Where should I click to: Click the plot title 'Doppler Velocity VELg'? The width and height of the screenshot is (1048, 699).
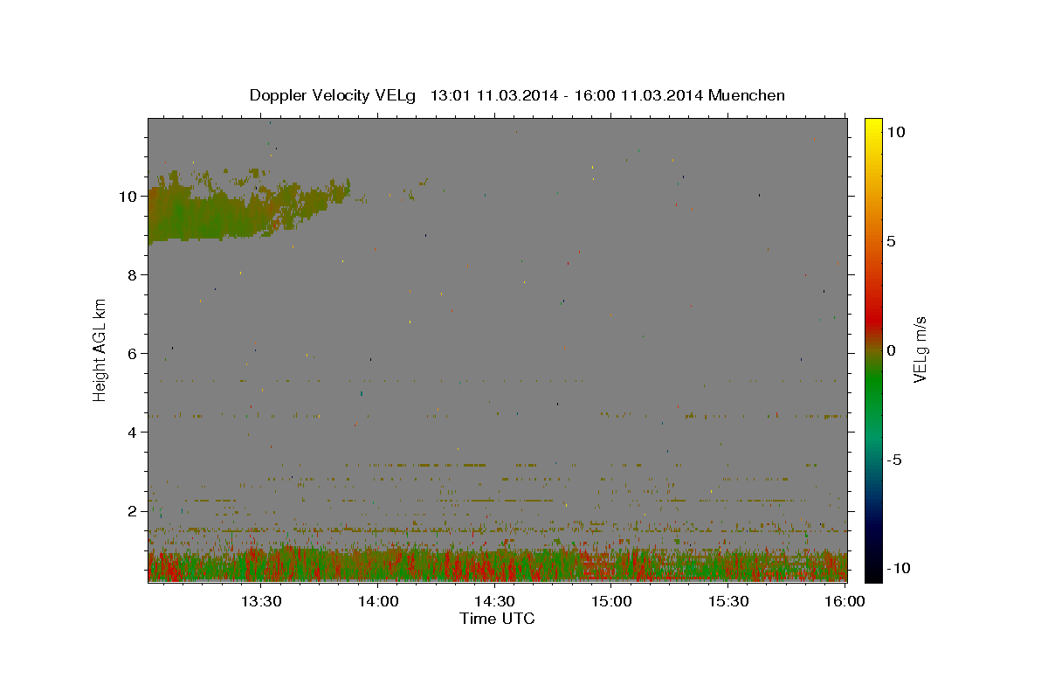(x=334, y=95)
